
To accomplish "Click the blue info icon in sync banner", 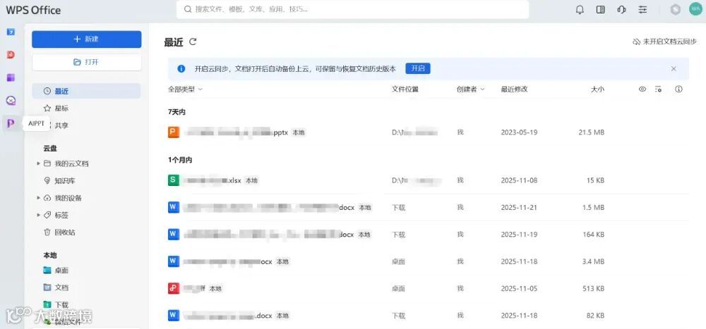I will pos(181,69).
